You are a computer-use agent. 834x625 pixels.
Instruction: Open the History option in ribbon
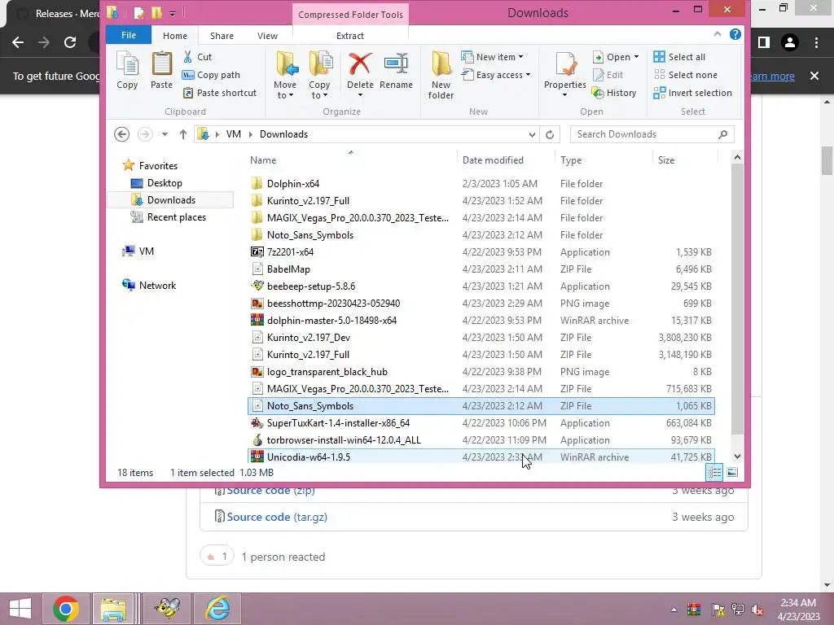614,93
